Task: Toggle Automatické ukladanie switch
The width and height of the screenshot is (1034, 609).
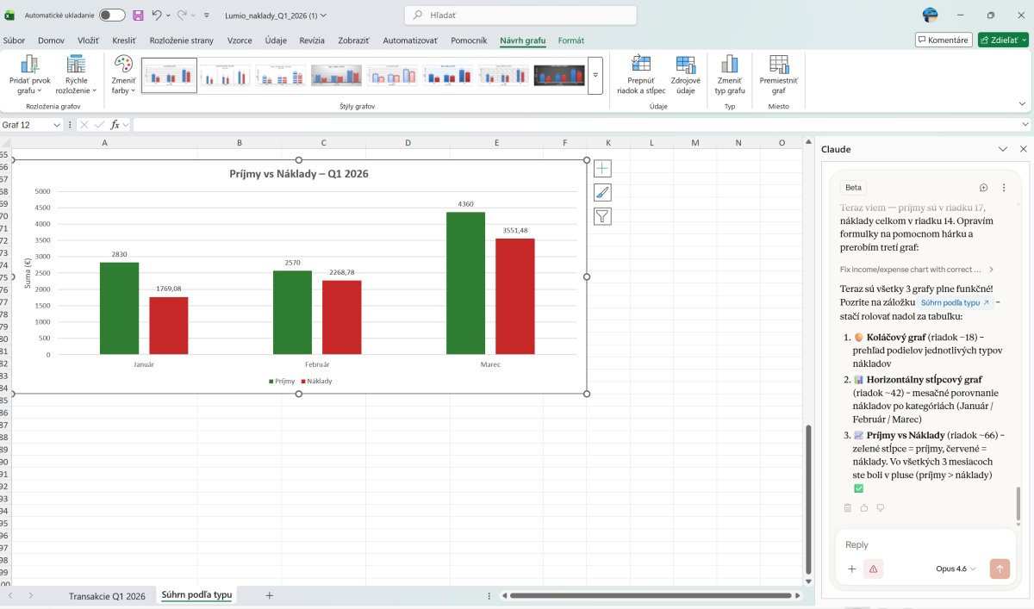Action: [x=111, y=16]
